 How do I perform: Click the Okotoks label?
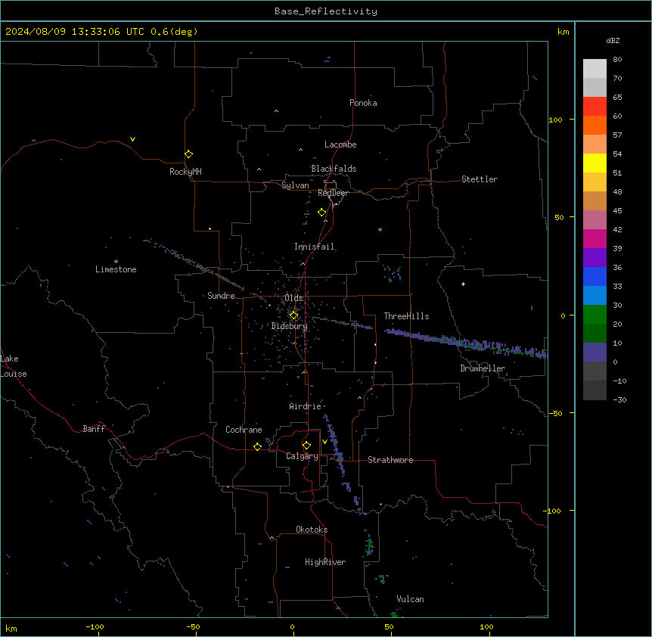(x=312, y=530)
